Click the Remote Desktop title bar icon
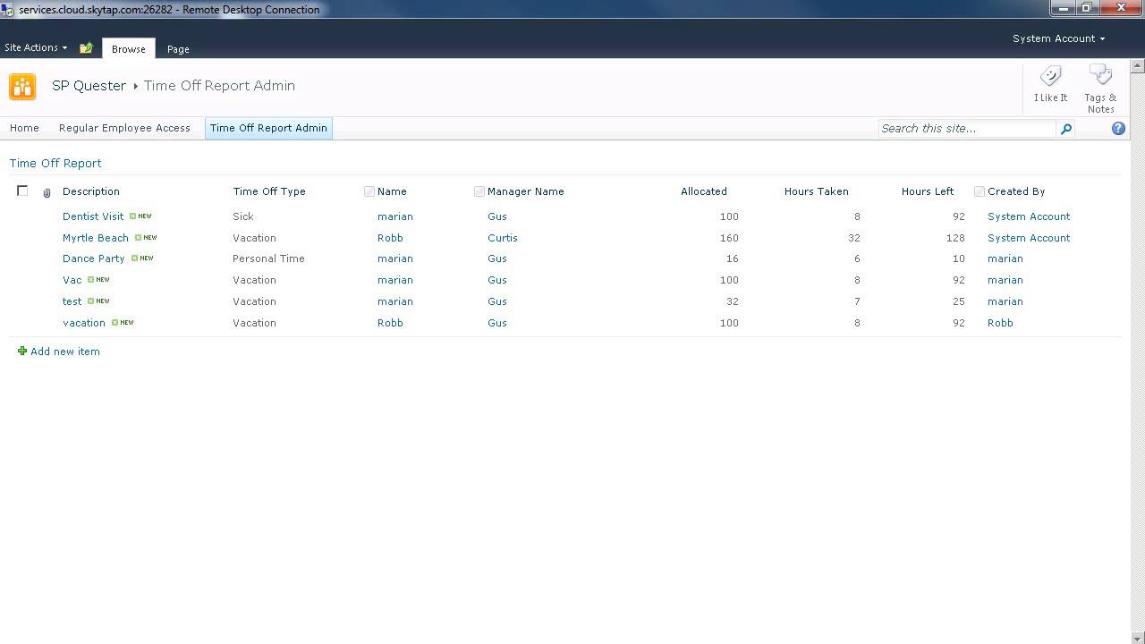Screen dimensions: 1145x644 8,9
